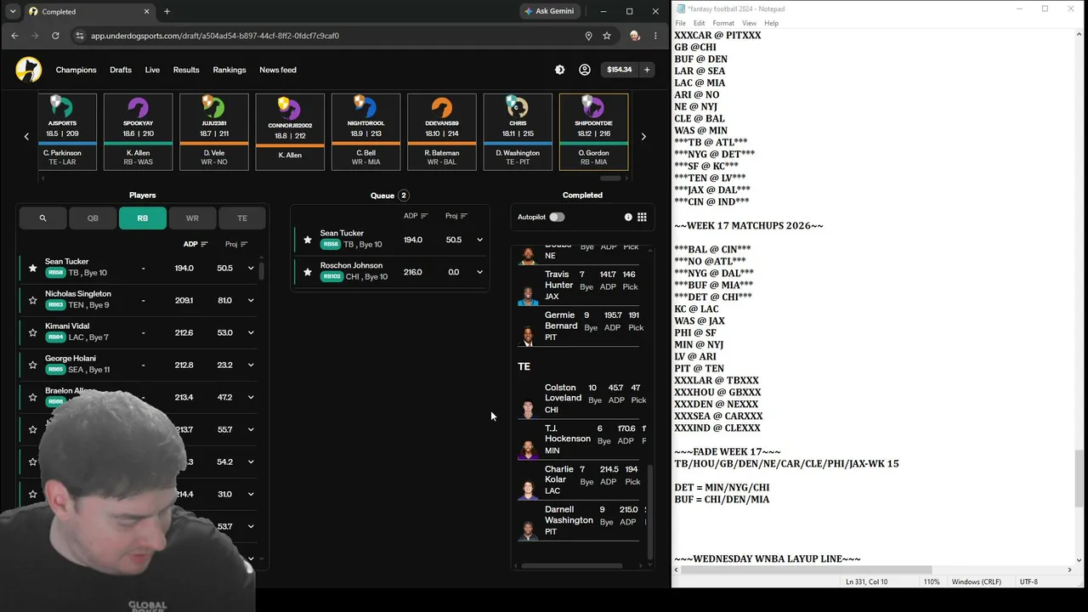Click the Completed panel vertical scrollbar
The width and height of the screenshot is (1088, 612).
click(x=650, y=510)
